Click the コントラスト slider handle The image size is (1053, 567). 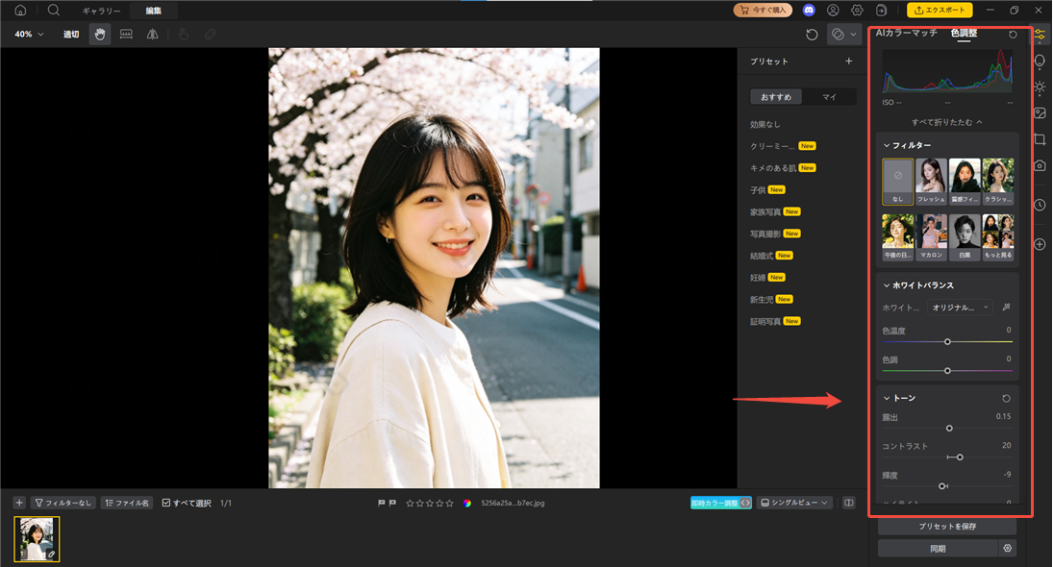point(960,456)
